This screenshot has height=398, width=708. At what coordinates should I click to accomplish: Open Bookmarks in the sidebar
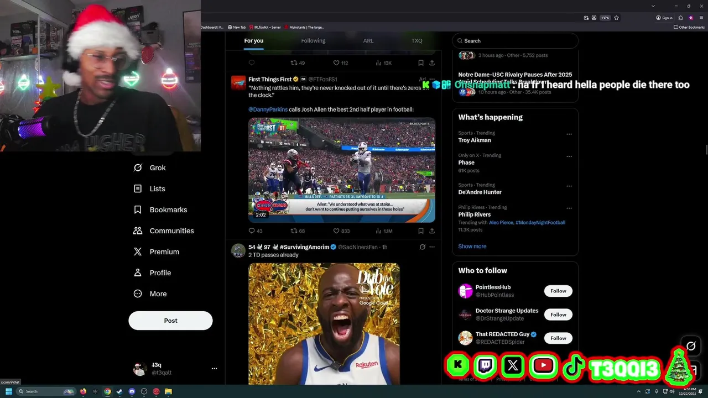[160, 210]
